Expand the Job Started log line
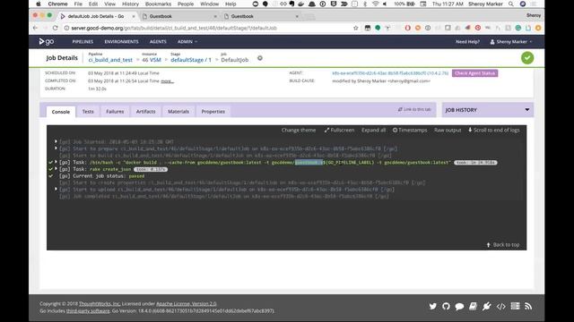Viewport: 574px width, 322px height. tap(56, 141)
